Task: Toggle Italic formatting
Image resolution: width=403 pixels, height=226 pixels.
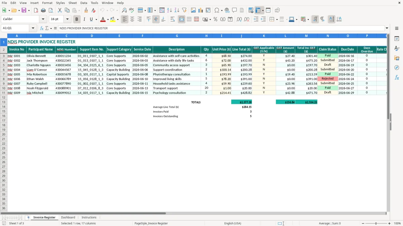Action: (84, 19)
